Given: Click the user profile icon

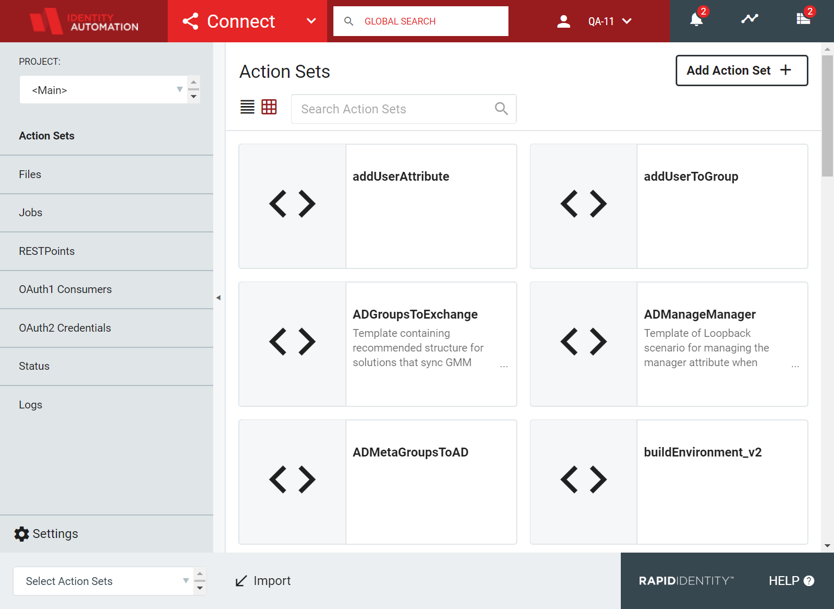Looking at the screenshot, I should tap(563, 21).
